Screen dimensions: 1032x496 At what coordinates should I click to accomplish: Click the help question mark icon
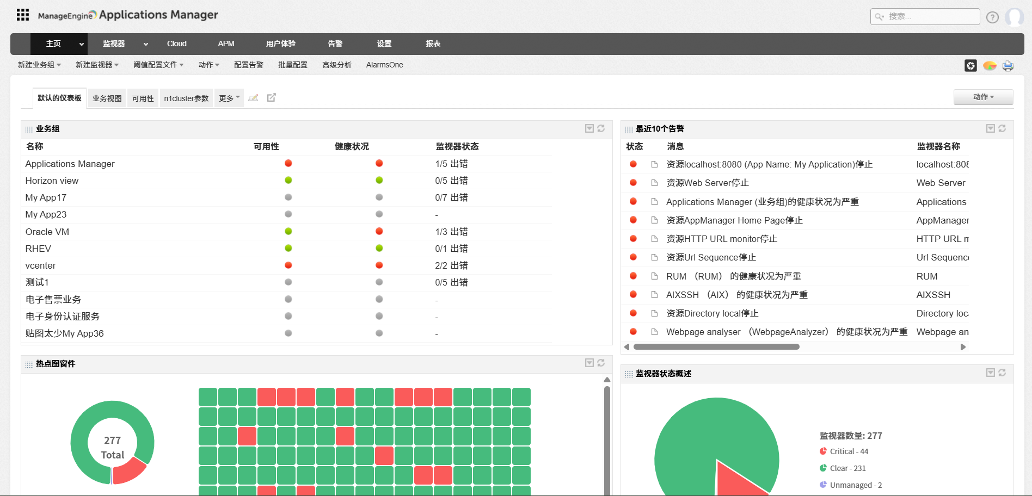pos(992,17)
